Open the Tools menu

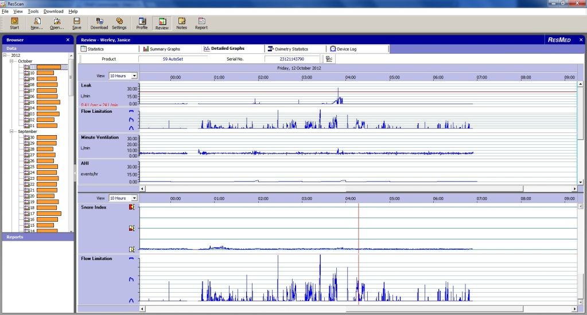[x=33, y=11]
